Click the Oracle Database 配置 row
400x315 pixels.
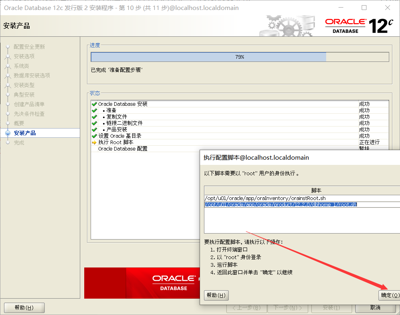click(240, 149)
